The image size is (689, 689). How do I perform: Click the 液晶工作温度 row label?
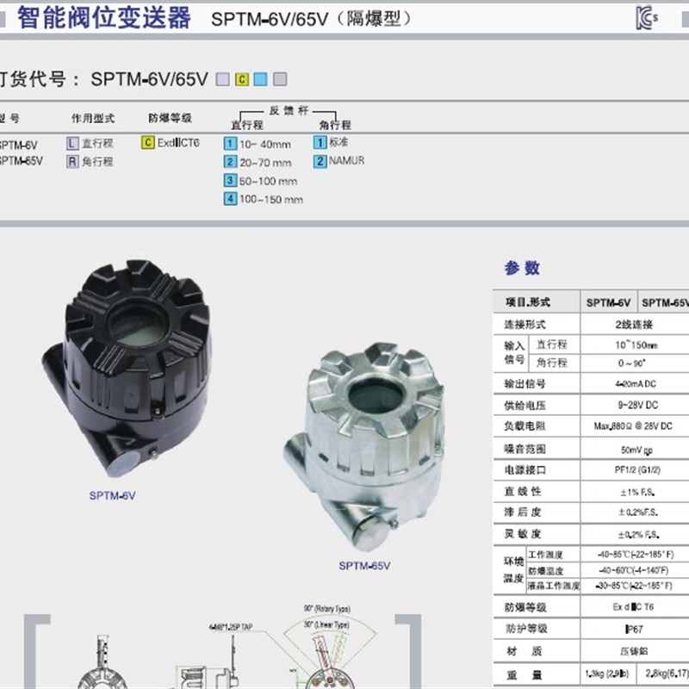554,586
